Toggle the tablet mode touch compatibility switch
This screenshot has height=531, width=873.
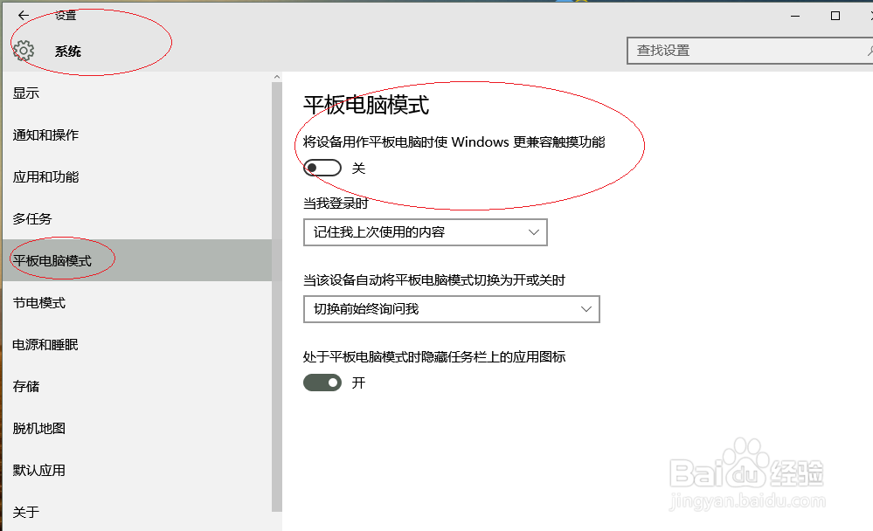(322, 168)
